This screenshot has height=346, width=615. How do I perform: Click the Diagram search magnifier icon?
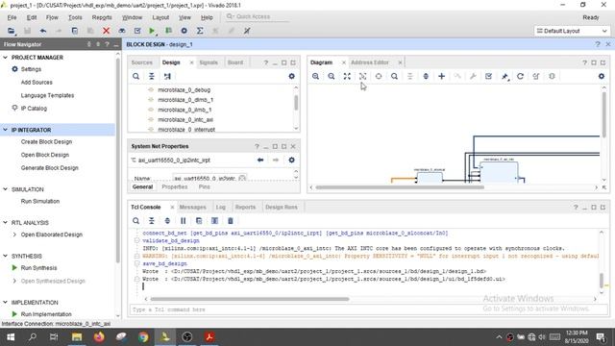point(394,76)
